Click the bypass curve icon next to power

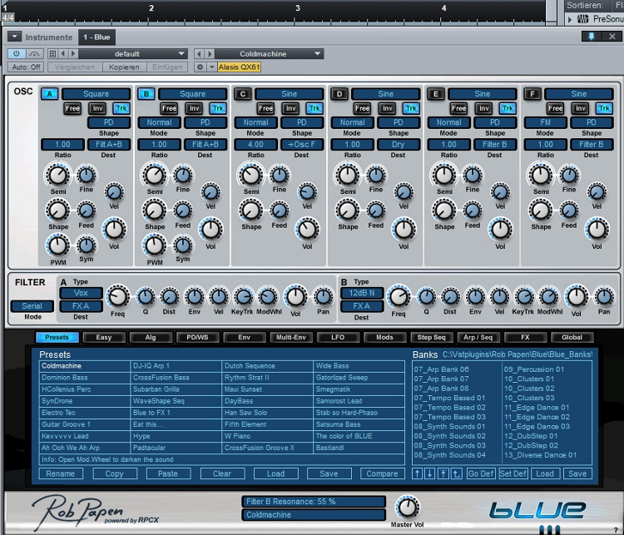pos(35,53)
